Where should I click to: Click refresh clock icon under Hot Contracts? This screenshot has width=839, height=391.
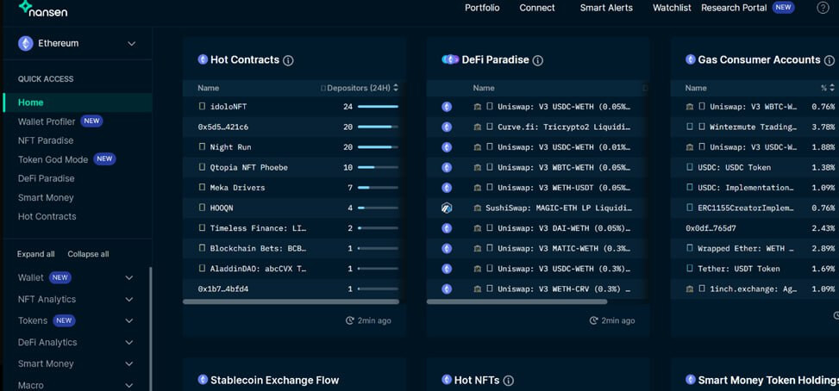[x=350, y=320]
